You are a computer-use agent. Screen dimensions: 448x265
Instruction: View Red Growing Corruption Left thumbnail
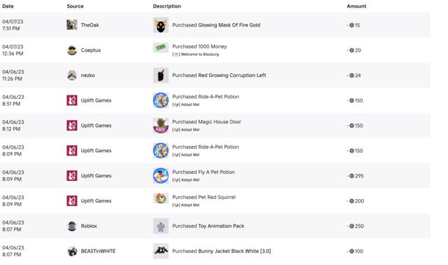160,75
